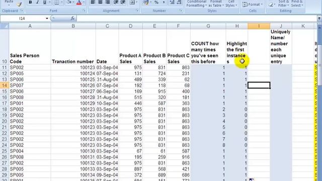
Task: Align text left in the cell
Action: click(x=93, y=3)
